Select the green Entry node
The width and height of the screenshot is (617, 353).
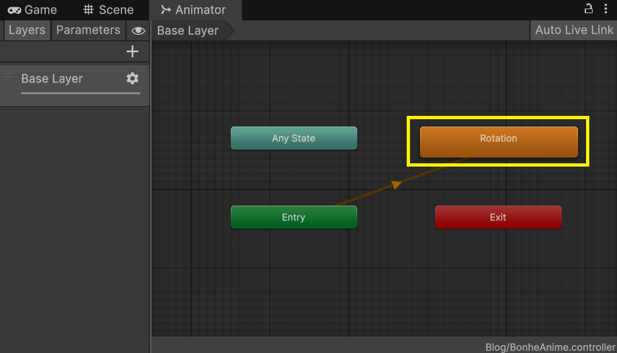(293, 217)
